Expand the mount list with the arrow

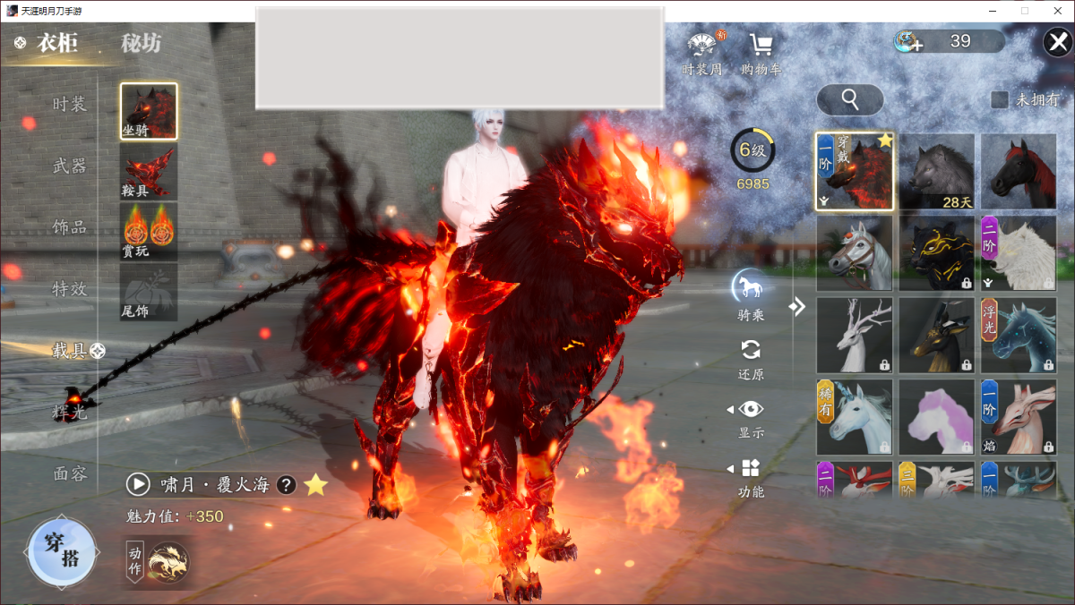click(797, 307)
